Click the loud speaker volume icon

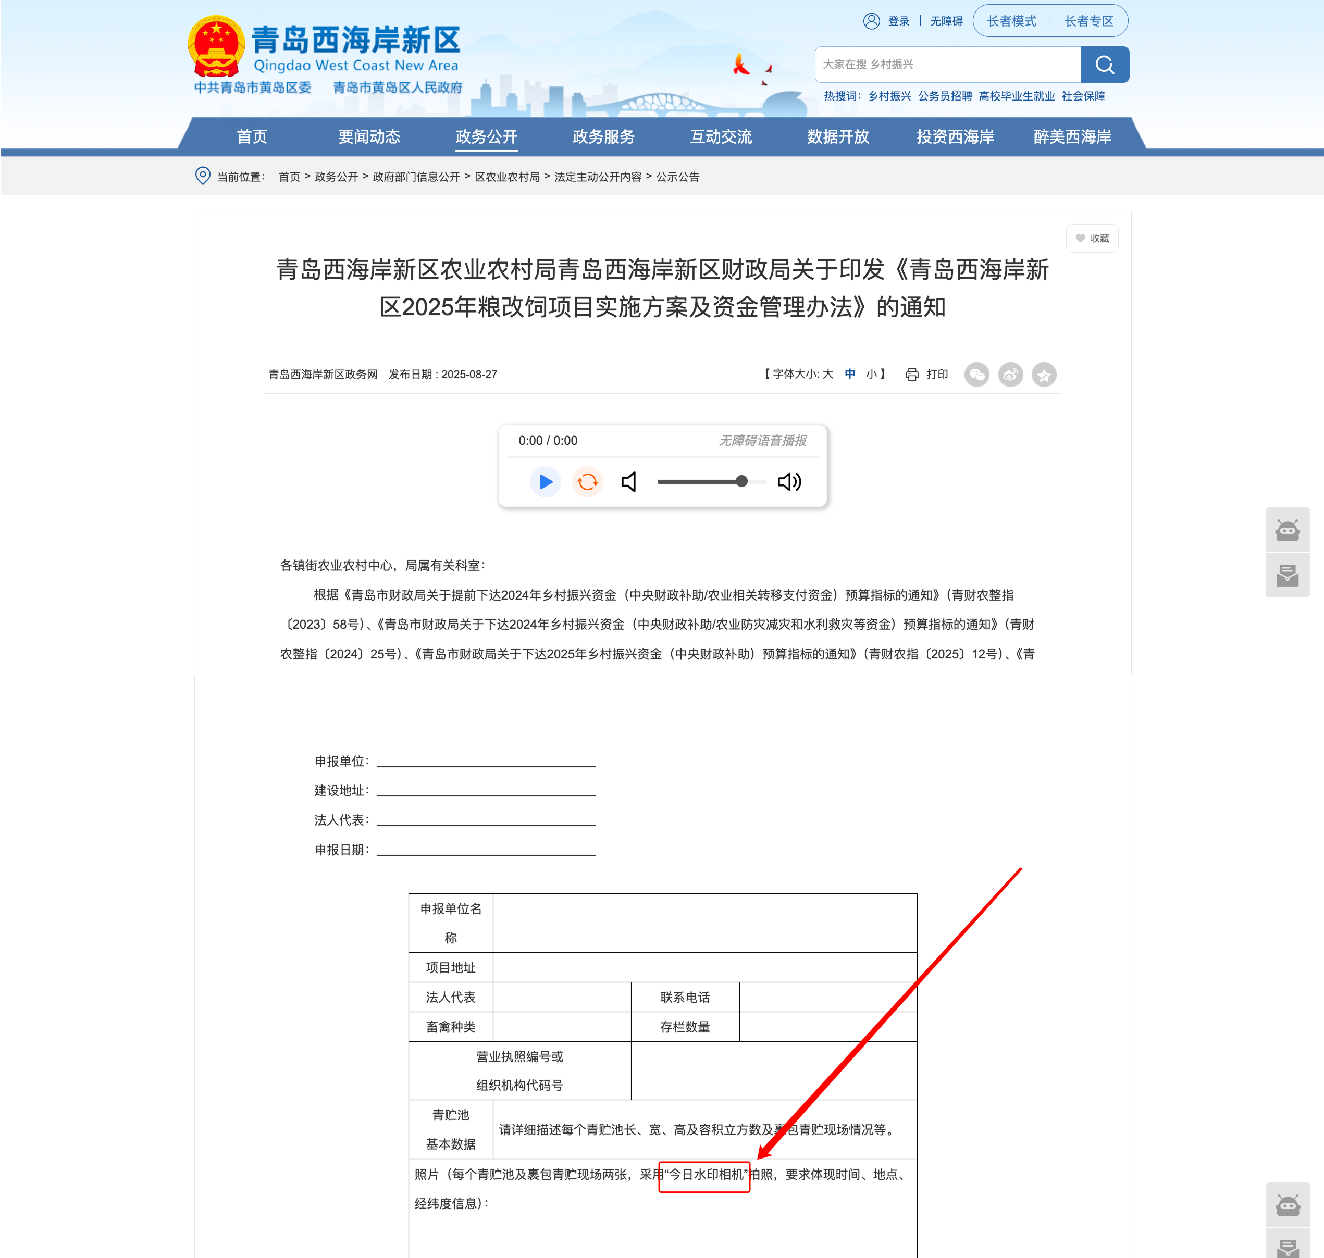coord(789,481)
